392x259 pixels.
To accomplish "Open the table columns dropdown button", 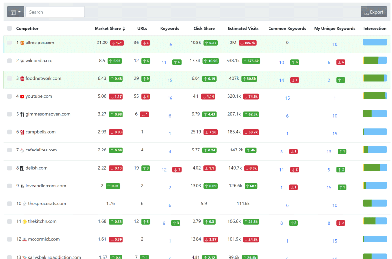I will [16, 12].
